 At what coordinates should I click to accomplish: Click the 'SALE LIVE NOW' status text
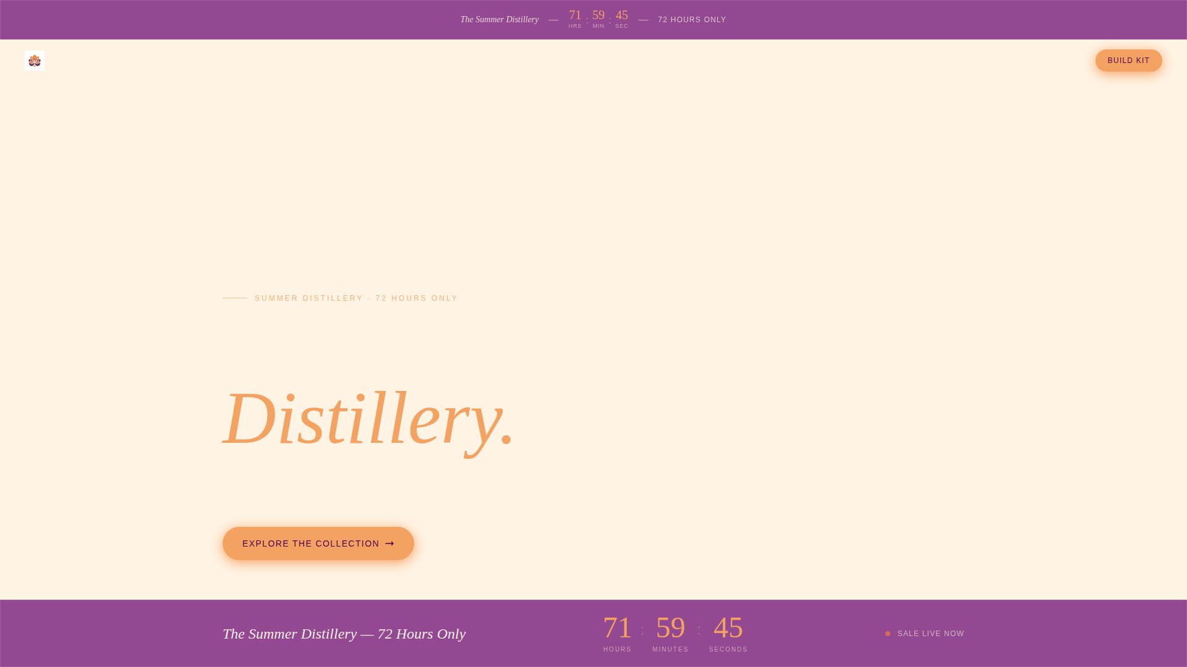click(930, 634)
